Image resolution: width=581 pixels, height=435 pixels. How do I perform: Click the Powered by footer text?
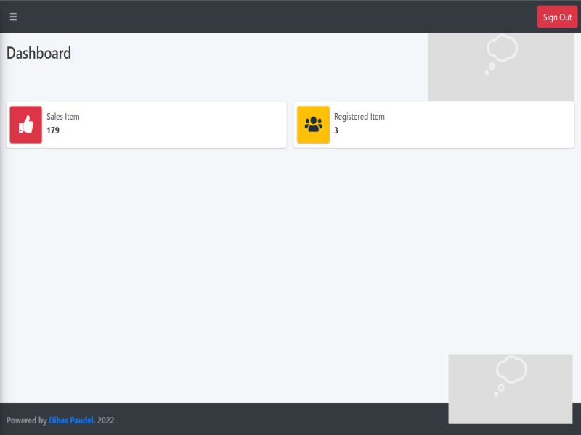pos(26,420)
